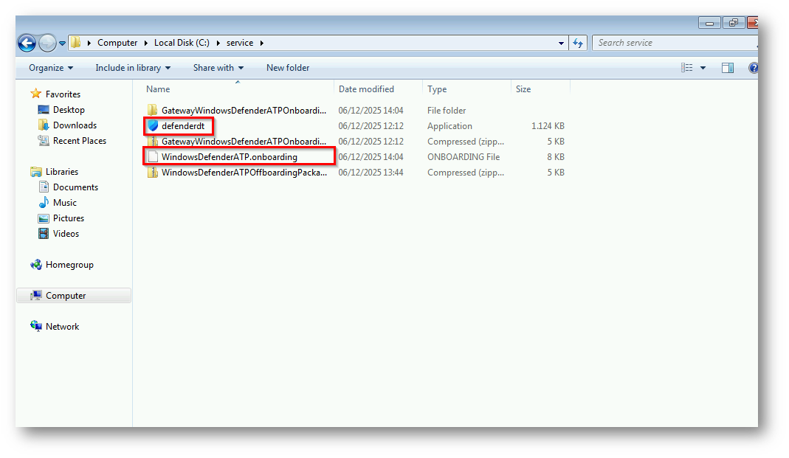789x458 pixels.
Task: Click the Downloads folder icon
Action: (44, 125)
